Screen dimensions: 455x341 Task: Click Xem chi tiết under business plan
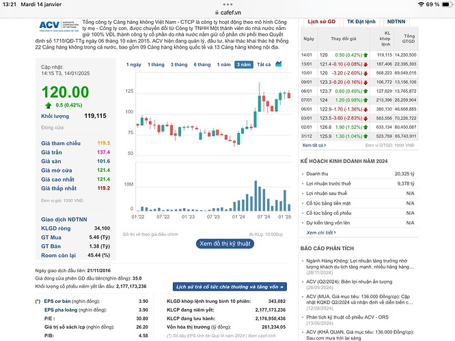click(x=321, y=233)
